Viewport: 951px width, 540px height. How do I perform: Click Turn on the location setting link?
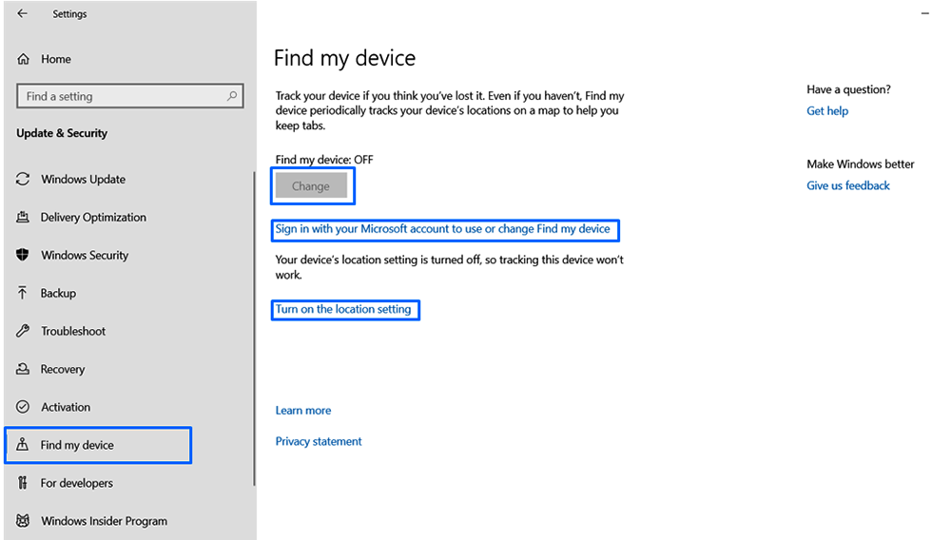pyautogui.click(x=343, y=309)
